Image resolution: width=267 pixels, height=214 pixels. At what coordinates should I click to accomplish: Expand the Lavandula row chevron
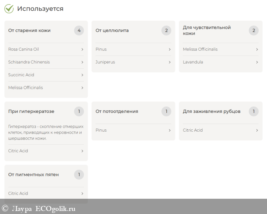tap(257, 62)
